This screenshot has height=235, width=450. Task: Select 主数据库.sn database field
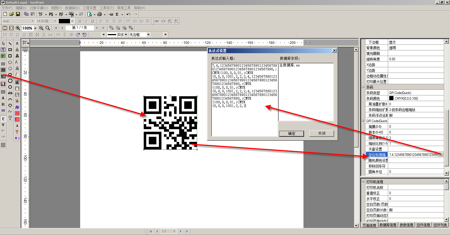(289, 65)
